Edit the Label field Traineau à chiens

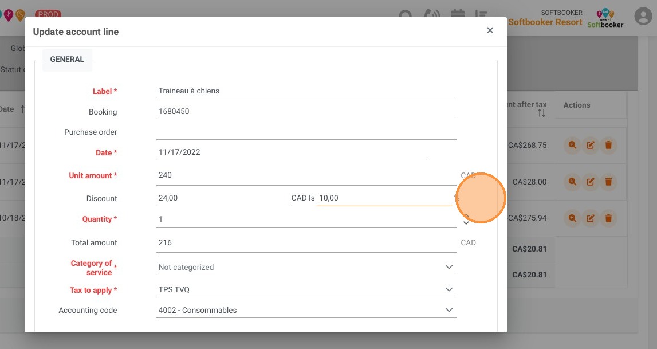pyautogui.click(x=306, y=91)
